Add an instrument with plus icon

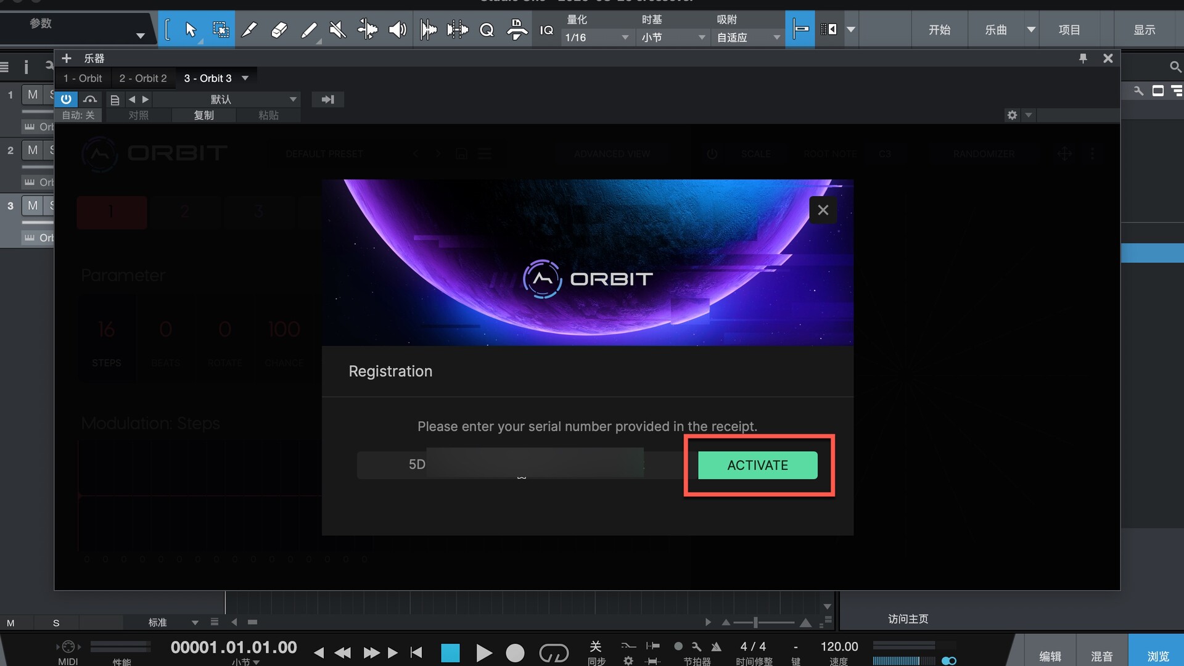click(67, 58)
